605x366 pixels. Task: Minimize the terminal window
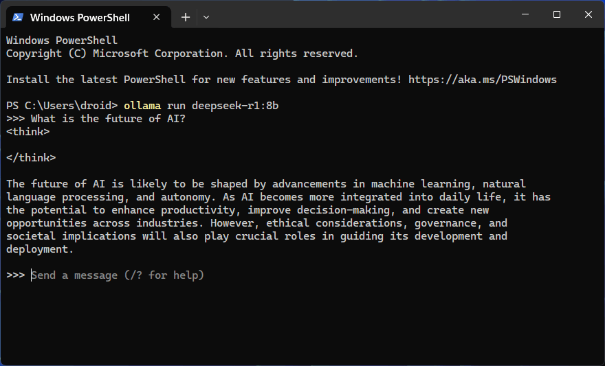point(525,14)
